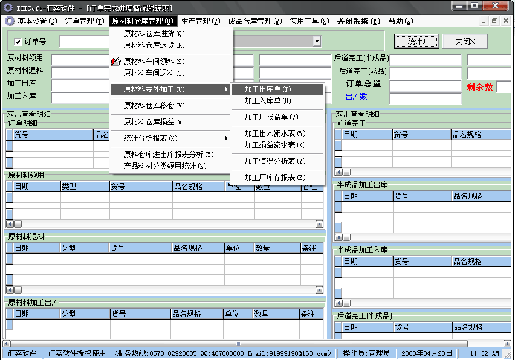Click the 订单总量 input field
Viewport: 515px width, 360px height.
426,86
